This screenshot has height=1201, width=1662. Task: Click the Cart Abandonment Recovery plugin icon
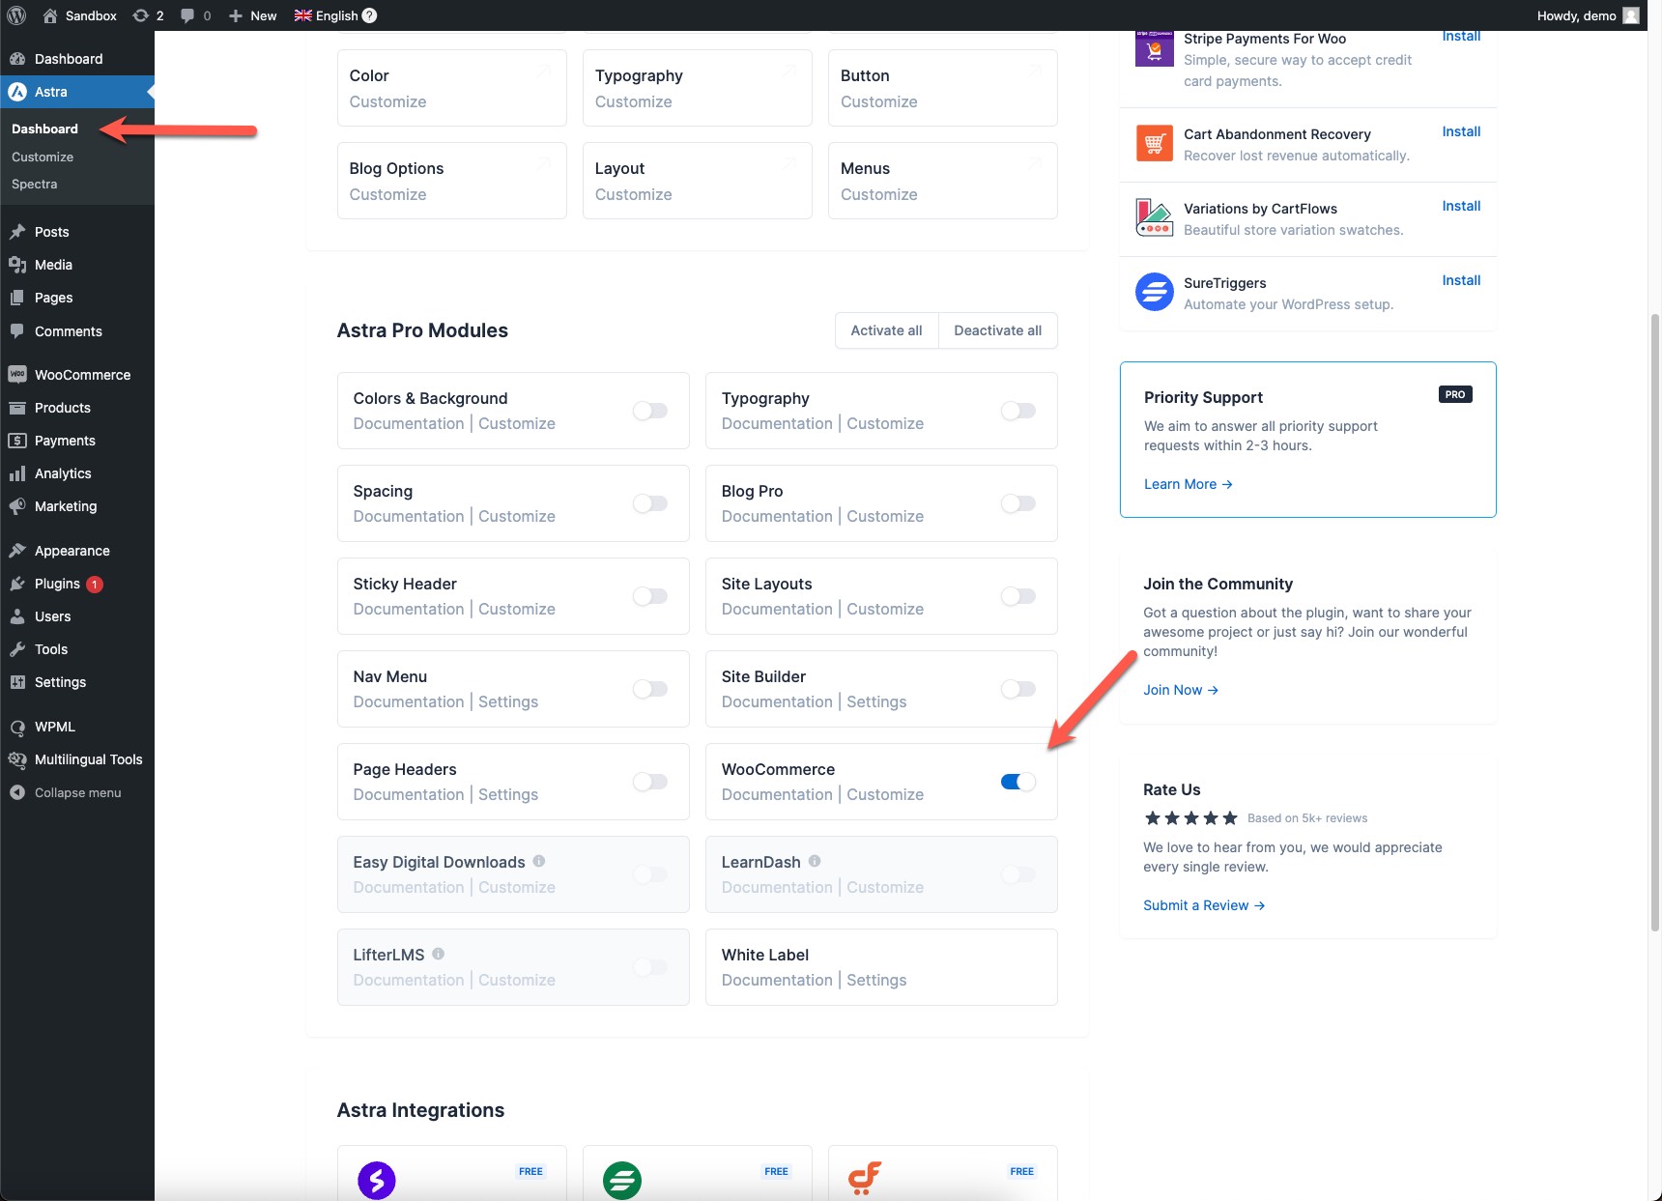tap(1154, 144)
